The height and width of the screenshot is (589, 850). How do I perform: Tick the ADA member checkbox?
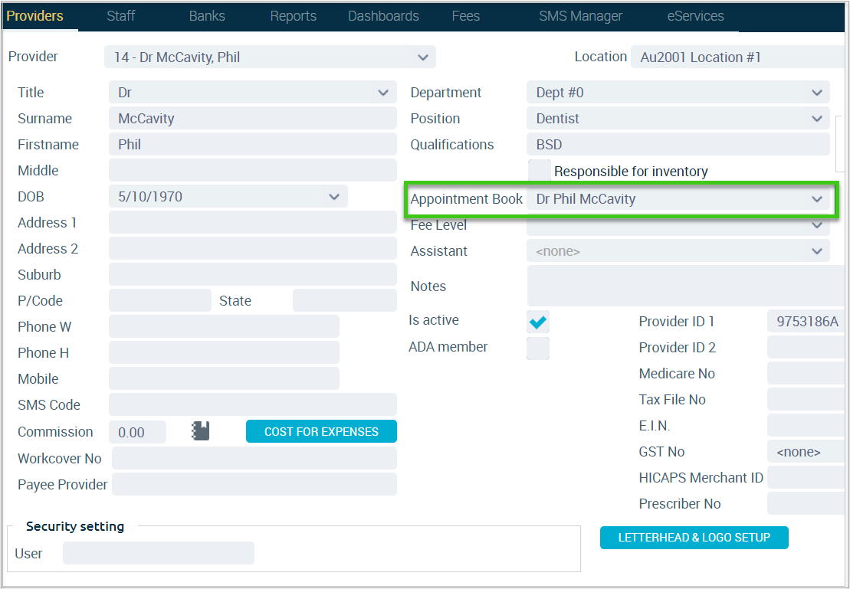click(x=538, y=348)
